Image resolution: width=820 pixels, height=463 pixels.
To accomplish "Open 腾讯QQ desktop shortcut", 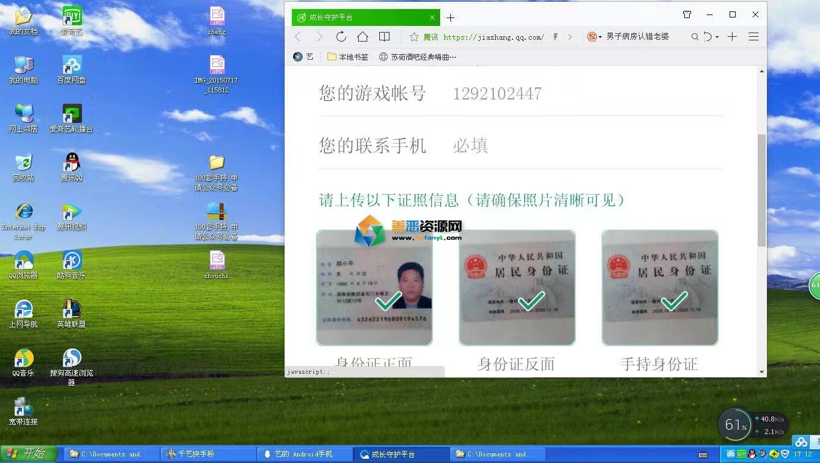I will click(x=72, y=167).
